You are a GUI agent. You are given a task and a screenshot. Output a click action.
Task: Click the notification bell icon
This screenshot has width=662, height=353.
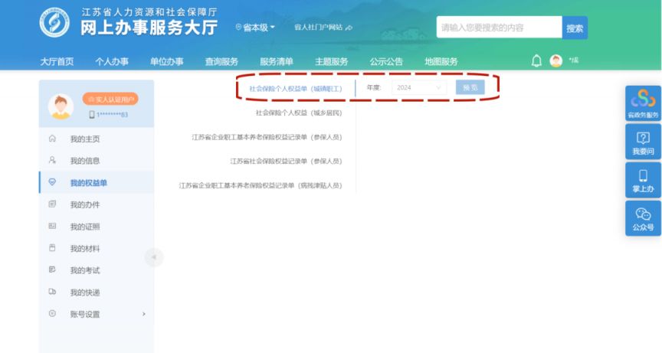point(536,61)
